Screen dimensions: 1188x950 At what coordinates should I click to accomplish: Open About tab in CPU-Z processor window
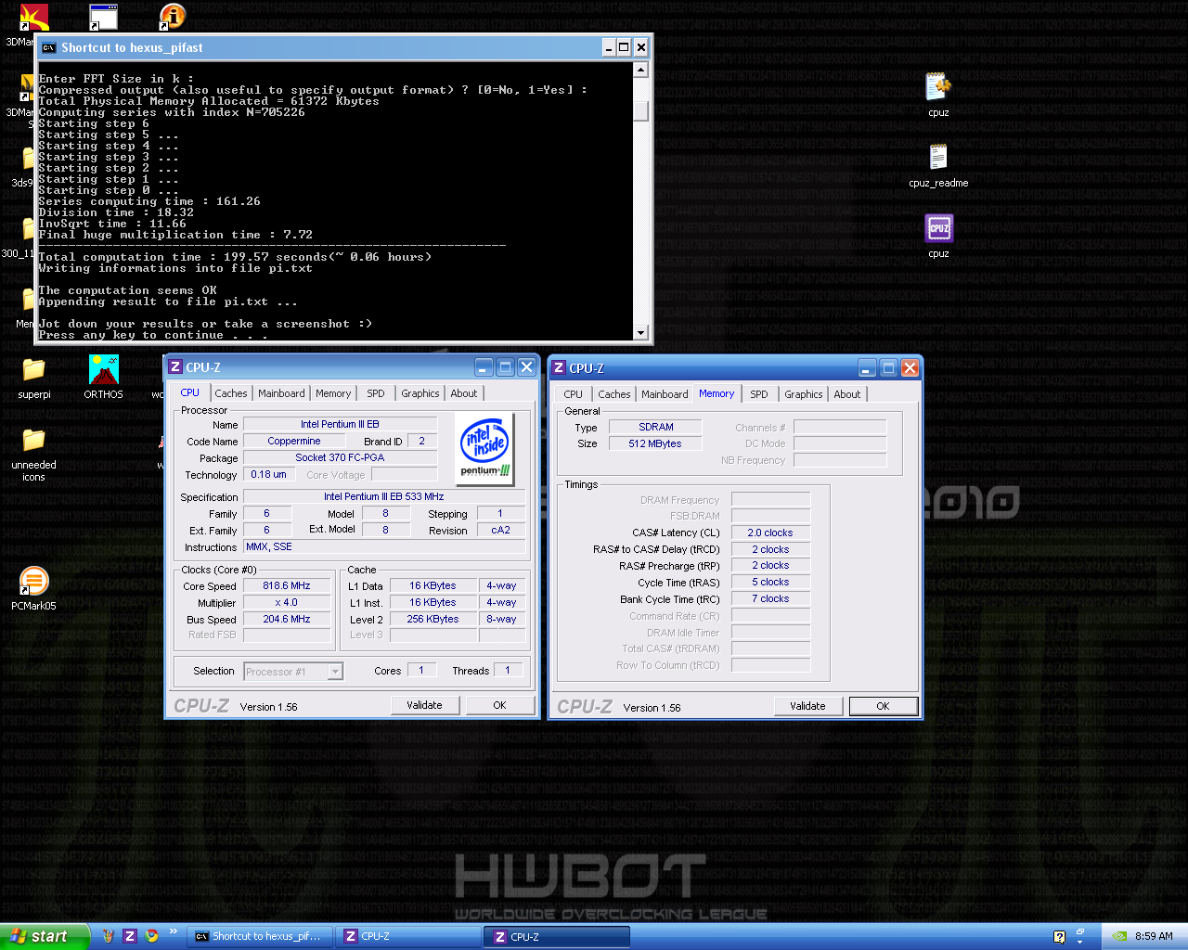click(464, 393)
